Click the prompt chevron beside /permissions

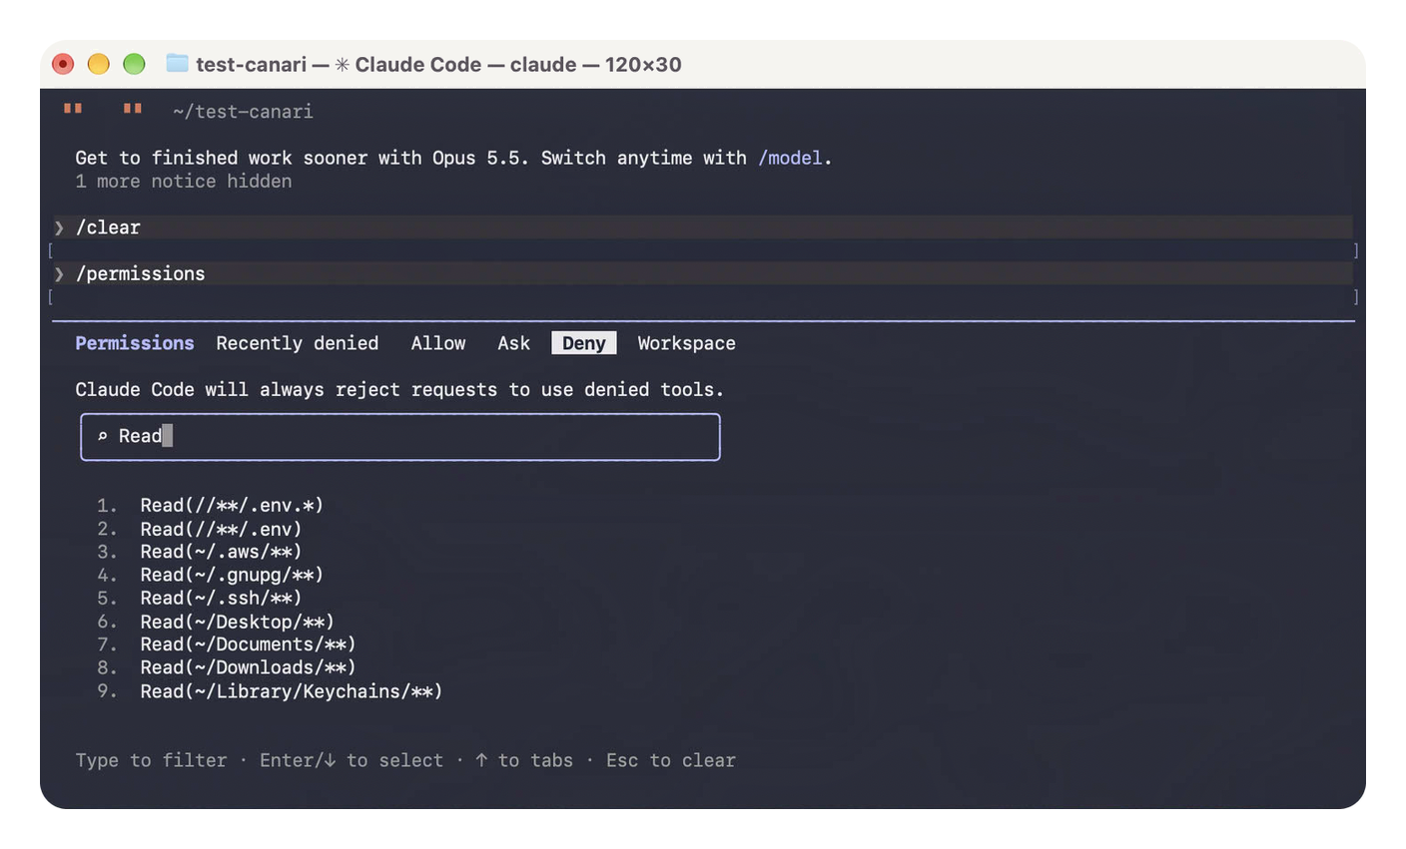[59, 273]
